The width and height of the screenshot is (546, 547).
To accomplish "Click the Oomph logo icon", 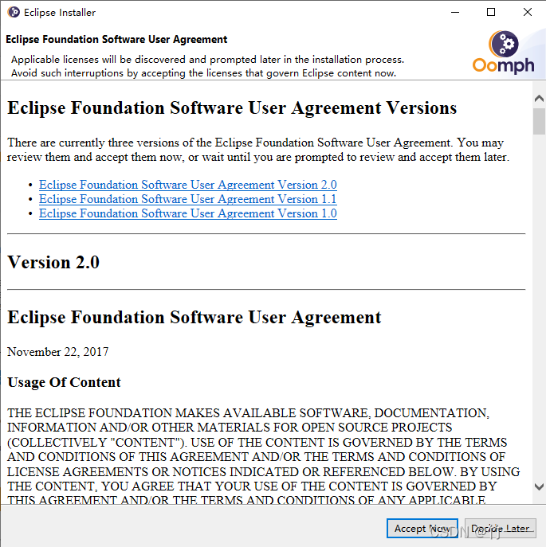I will click(x=504, y=52).
